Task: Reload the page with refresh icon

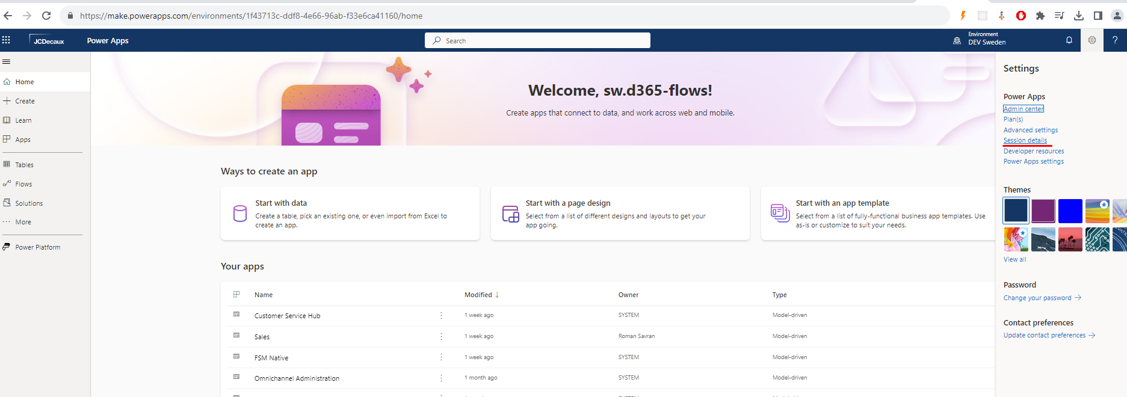Action: point(46,16)
